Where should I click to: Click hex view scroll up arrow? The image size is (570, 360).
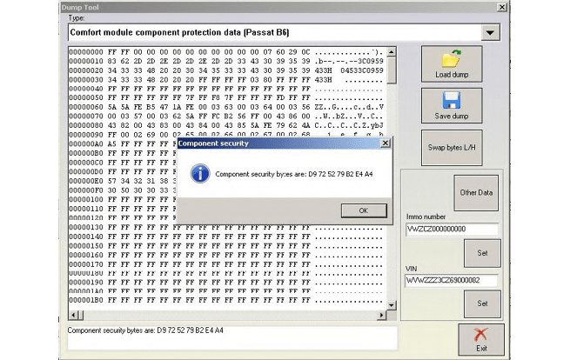391,53
